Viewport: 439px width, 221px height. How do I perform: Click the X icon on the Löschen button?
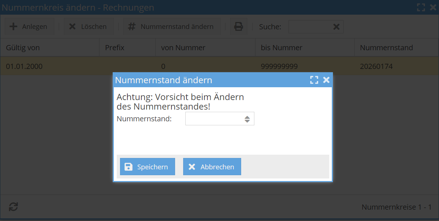pyautogui.click(x=72, y=26)
